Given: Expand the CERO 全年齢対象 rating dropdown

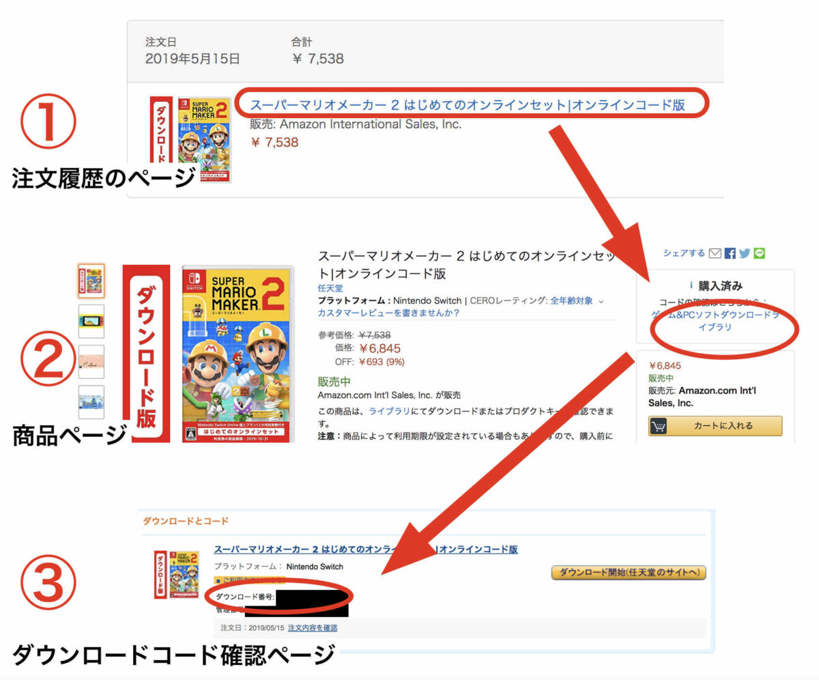Looking at the screenshot, I should coord(601,300).
